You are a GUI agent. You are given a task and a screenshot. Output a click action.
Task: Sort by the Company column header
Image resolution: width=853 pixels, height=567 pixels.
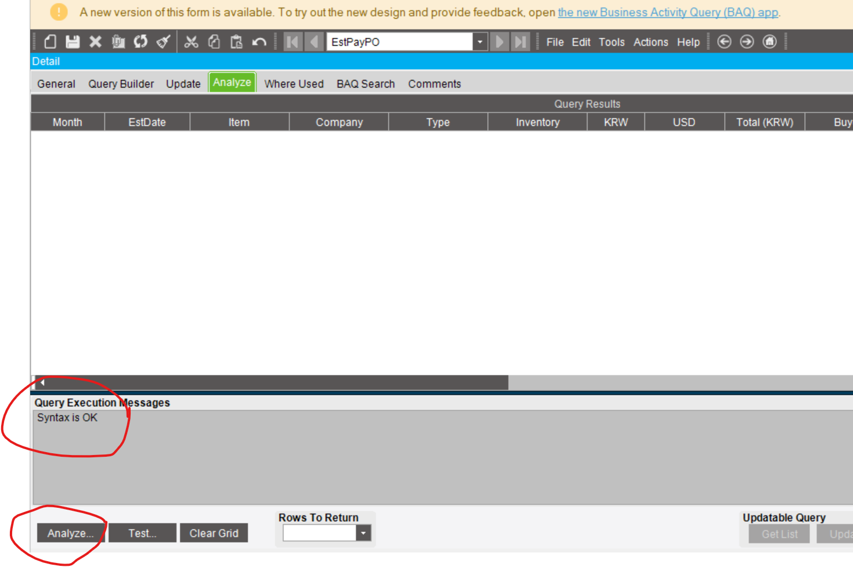click(x=339, y=122)
